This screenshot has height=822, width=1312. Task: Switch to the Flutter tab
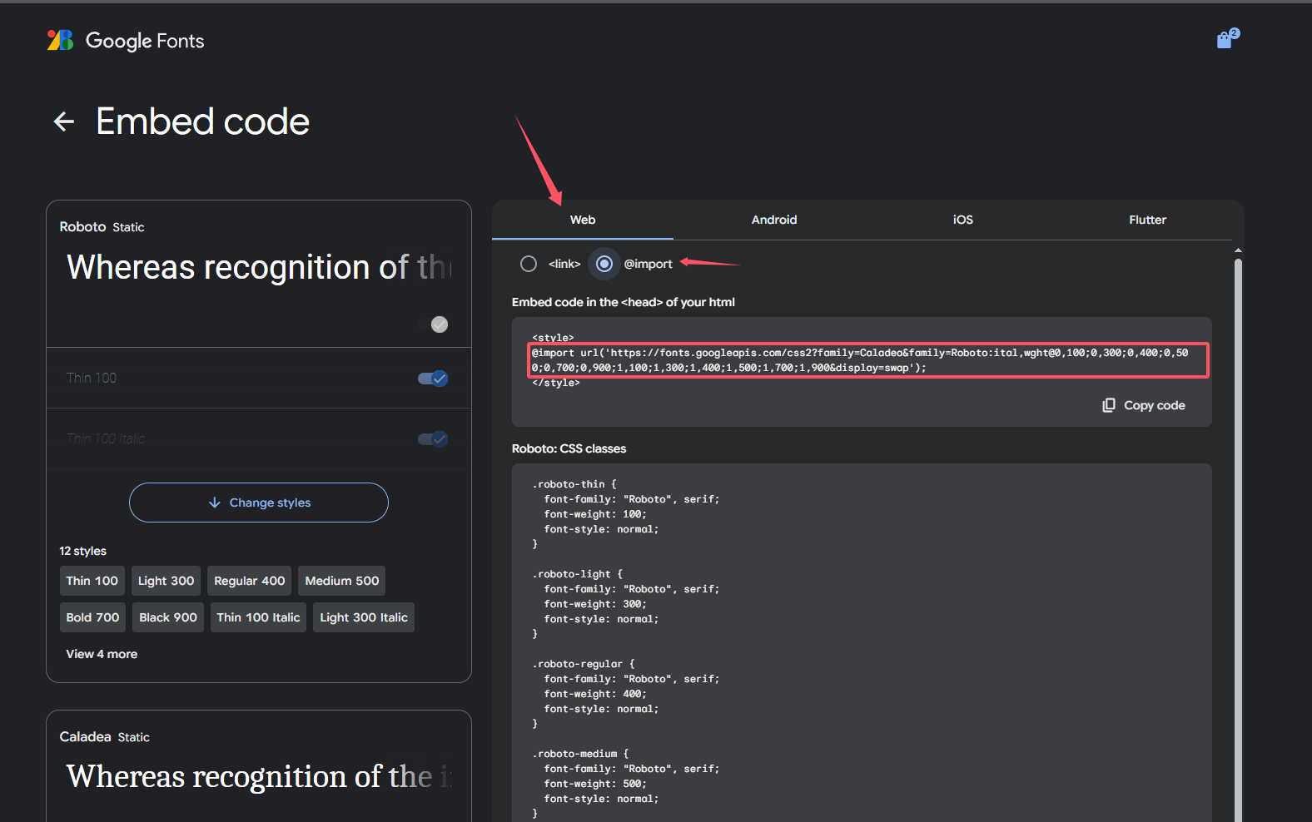point(1147,220)
